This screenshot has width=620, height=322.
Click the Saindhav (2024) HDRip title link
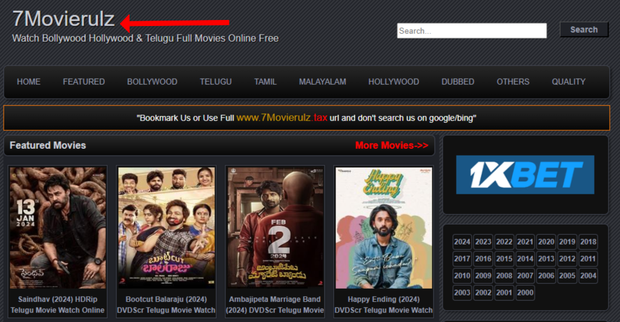coord(58,304)
